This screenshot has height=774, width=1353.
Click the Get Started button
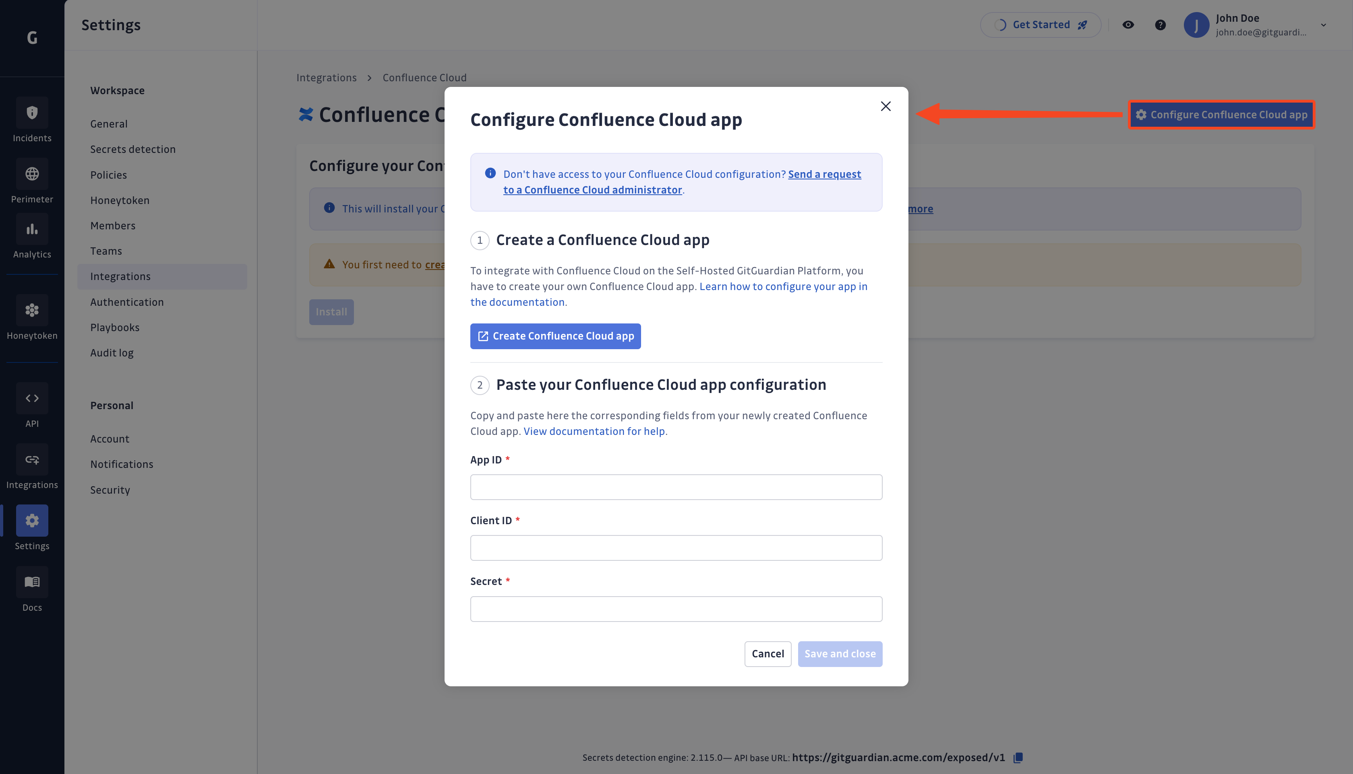pos(1040,25)
